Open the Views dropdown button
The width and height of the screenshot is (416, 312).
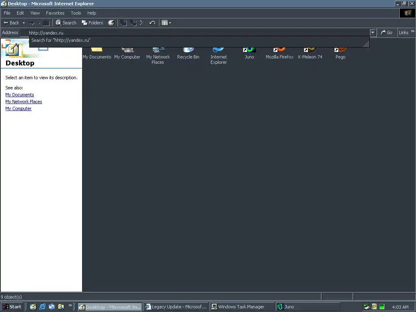(166, 23)
